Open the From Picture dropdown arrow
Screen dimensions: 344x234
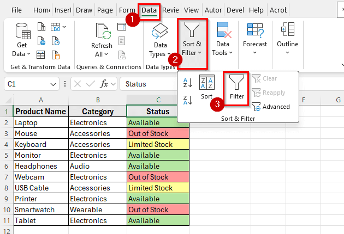[x=64, y=27]
